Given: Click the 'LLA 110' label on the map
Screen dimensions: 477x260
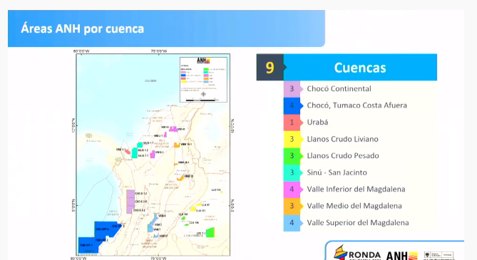Looking at the screenshot, I should (216, 189).
